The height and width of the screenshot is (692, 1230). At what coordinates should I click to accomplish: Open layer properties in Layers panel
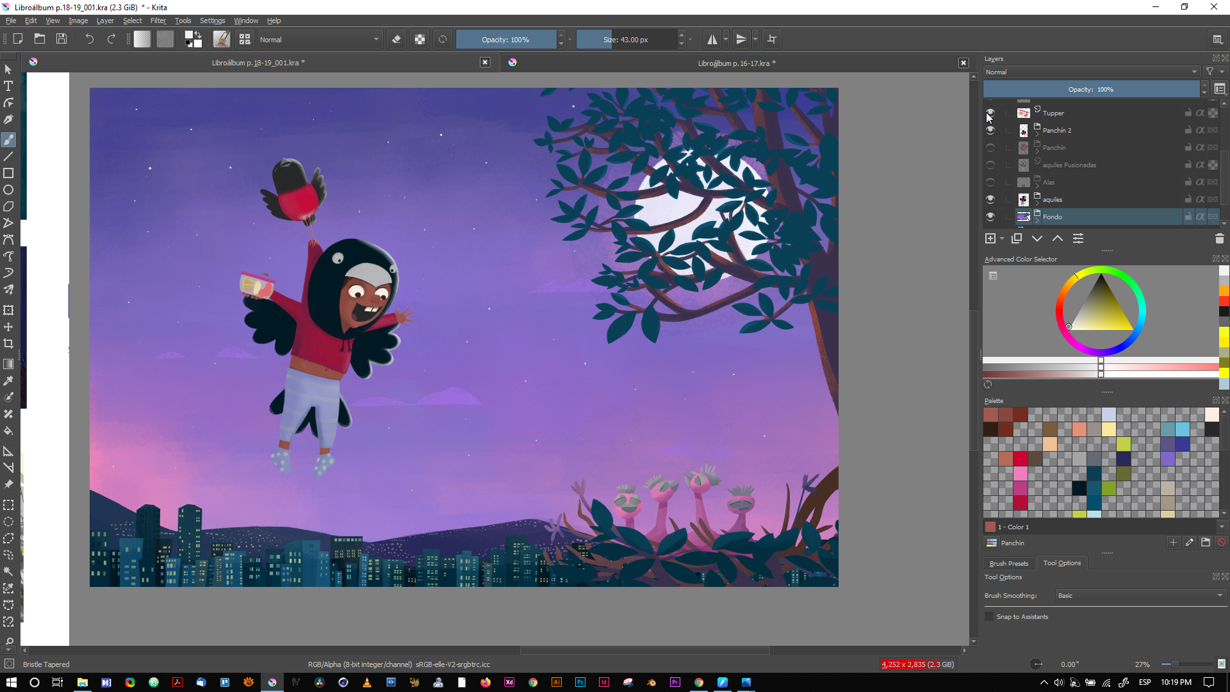pyautogui.click(x=1078, y=238)
